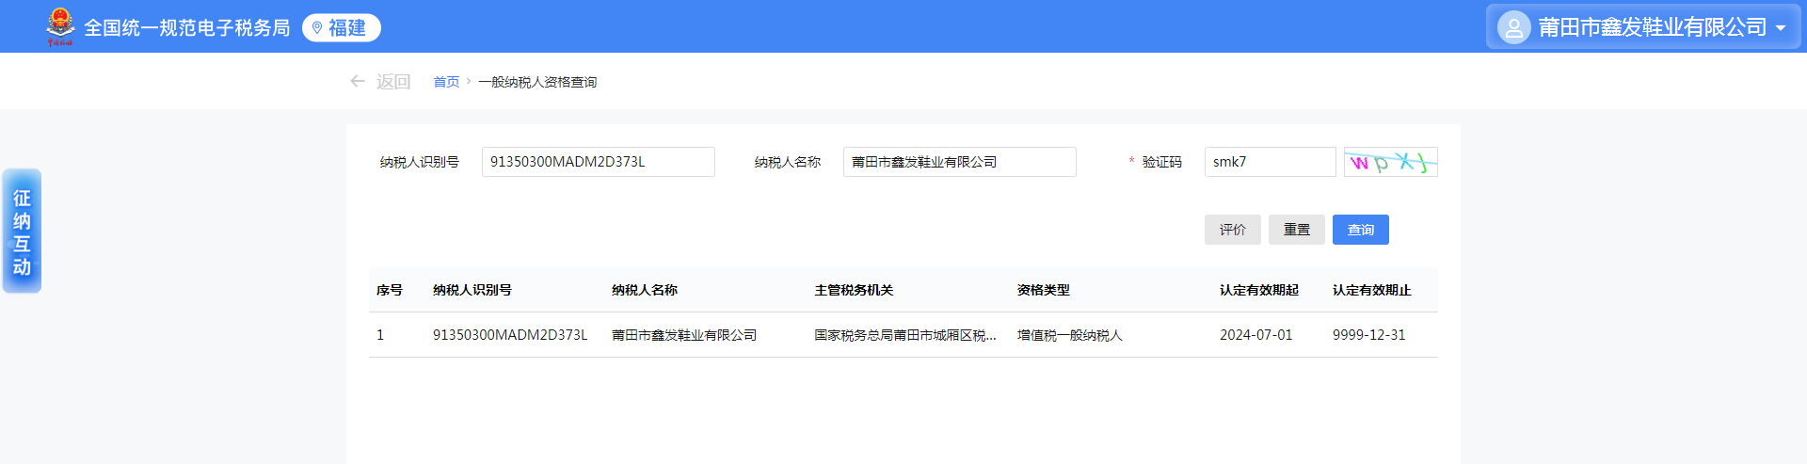Click the tax bureau emblem logo
The width and height of the screenshot is (1807, 464).
60,26
